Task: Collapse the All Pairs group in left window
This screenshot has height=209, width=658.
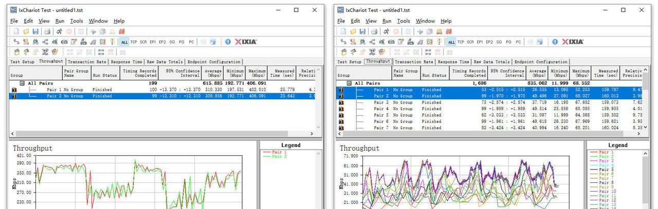Action: pos(22,83)
